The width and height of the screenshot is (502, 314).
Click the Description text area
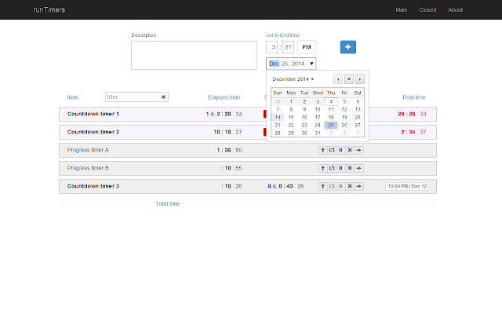pyautogui.click(x=194, y=55)
